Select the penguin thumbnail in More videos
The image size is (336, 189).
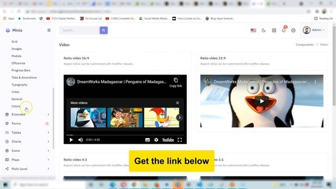[88, 118]
